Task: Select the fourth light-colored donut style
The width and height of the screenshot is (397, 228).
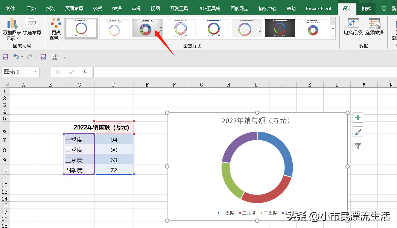Action: click(181, 28)
